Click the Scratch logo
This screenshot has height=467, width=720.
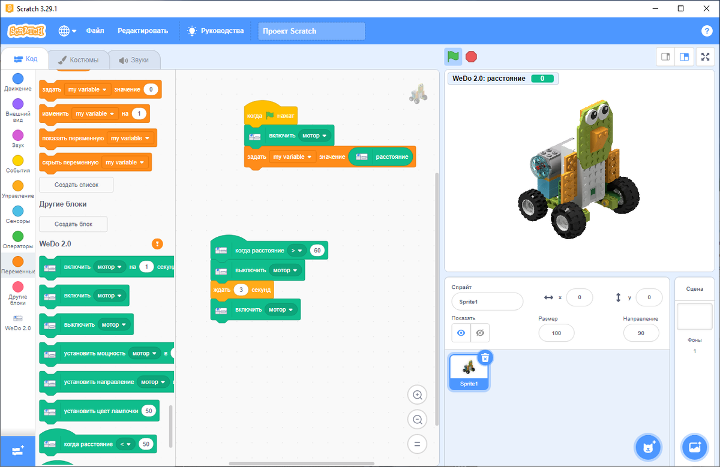(x=26, y=31)
